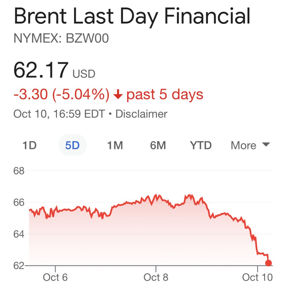
Task: Expand the More time ranges dropdown
Action: [250, 146]
